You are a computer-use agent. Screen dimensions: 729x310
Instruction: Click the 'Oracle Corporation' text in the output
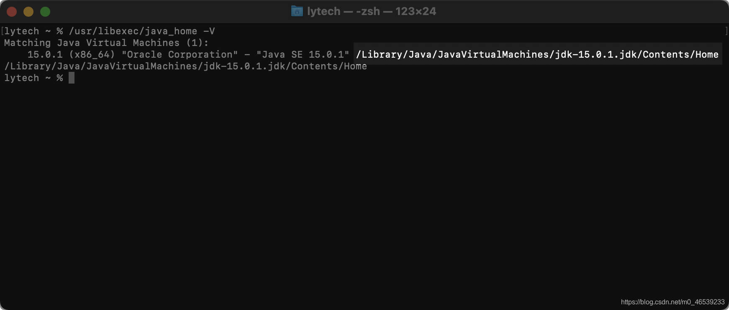pyautogui.click(x=180, y=54)
